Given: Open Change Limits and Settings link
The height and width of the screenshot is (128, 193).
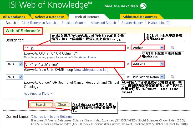Looking at the screenshot, I should point(52,116).
